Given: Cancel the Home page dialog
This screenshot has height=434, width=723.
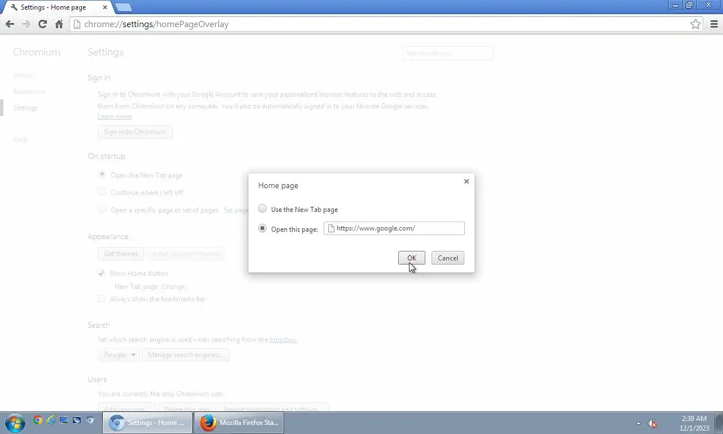Looking at the screenshot, I should pos(448,258).
